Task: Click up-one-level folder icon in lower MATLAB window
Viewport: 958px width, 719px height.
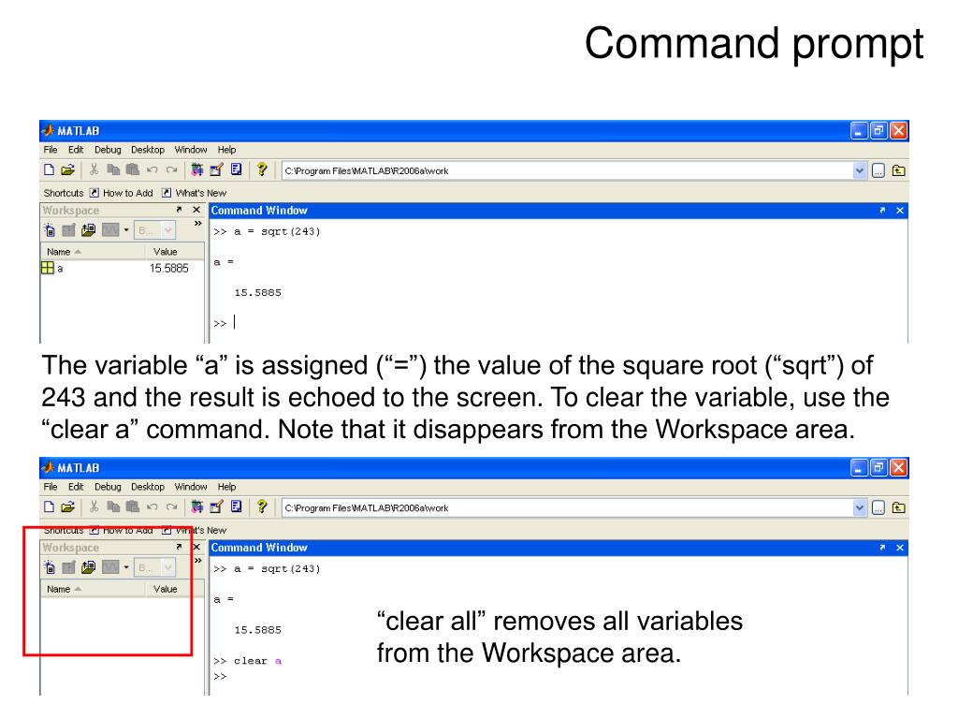Action: (x=899, y=507)
